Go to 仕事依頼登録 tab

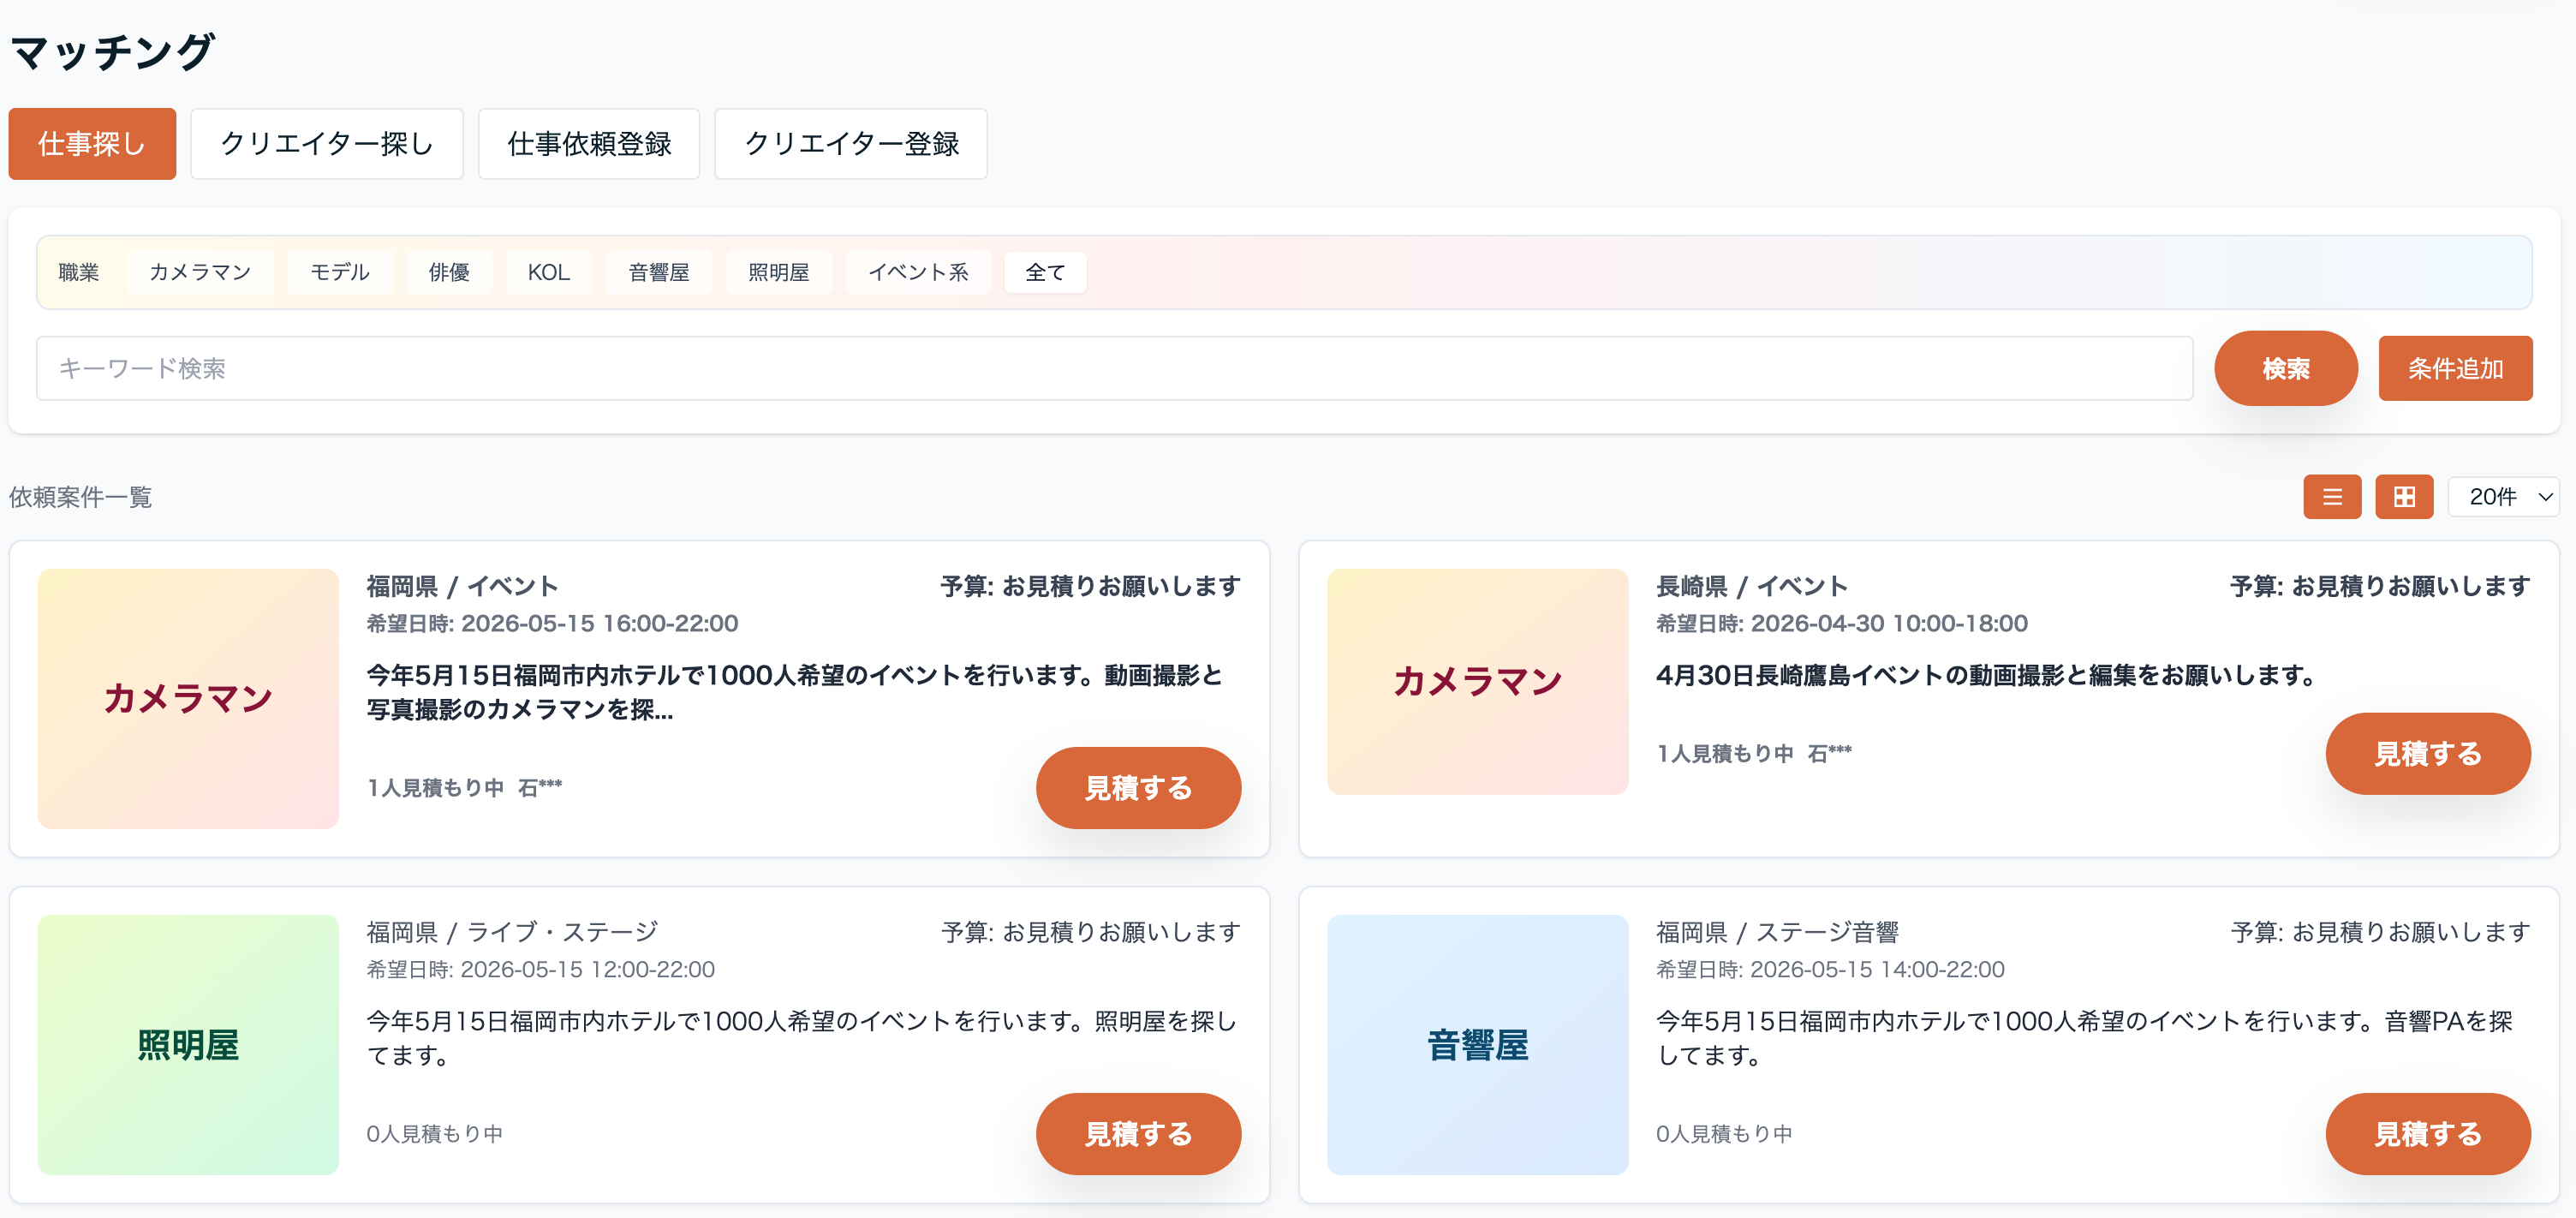(588, 144)
